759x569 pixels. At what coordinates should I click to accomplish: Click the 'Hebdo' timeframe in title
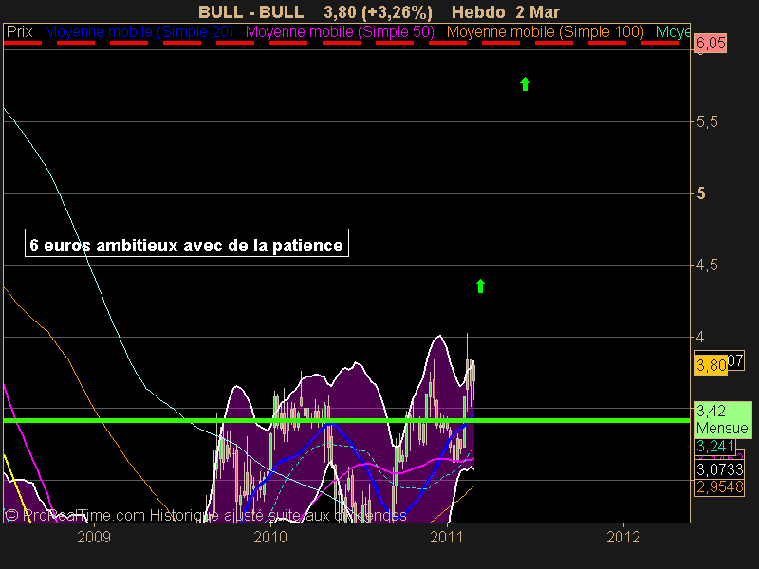click(480, 11)
